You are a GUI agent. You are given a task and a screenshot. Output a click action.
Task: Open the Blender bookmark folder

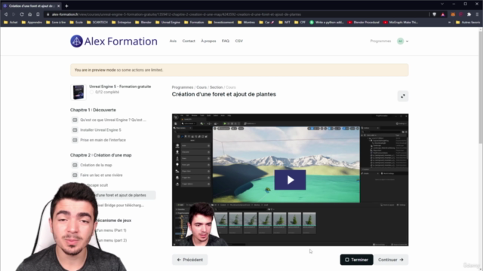tap(143, 23)
